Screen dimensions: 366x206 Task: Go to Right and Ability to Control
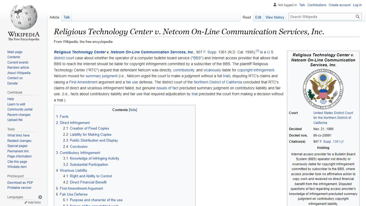click(91, 176)
